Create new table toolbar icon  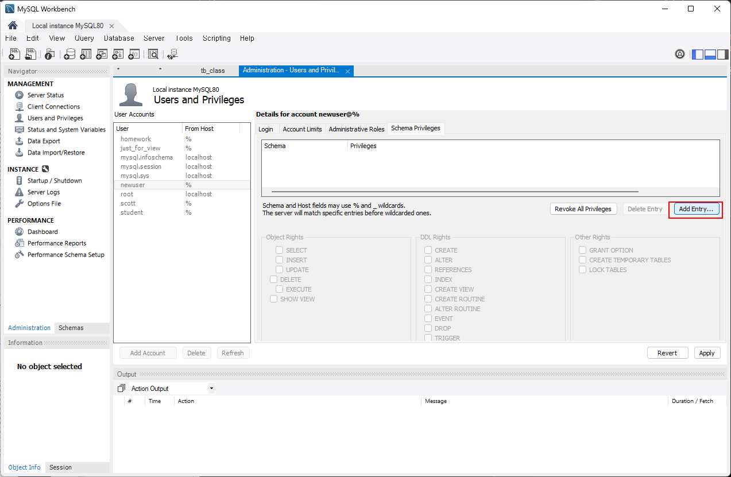tap(86, 54)
